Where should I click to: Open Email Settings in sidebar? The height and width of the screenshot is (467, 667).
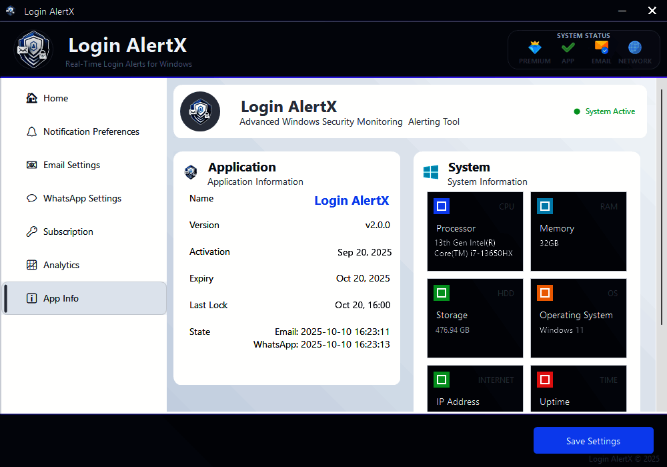point(71,165)
